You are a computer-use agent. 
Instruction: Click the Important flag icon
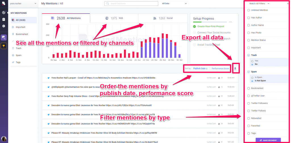click(13, 27)
